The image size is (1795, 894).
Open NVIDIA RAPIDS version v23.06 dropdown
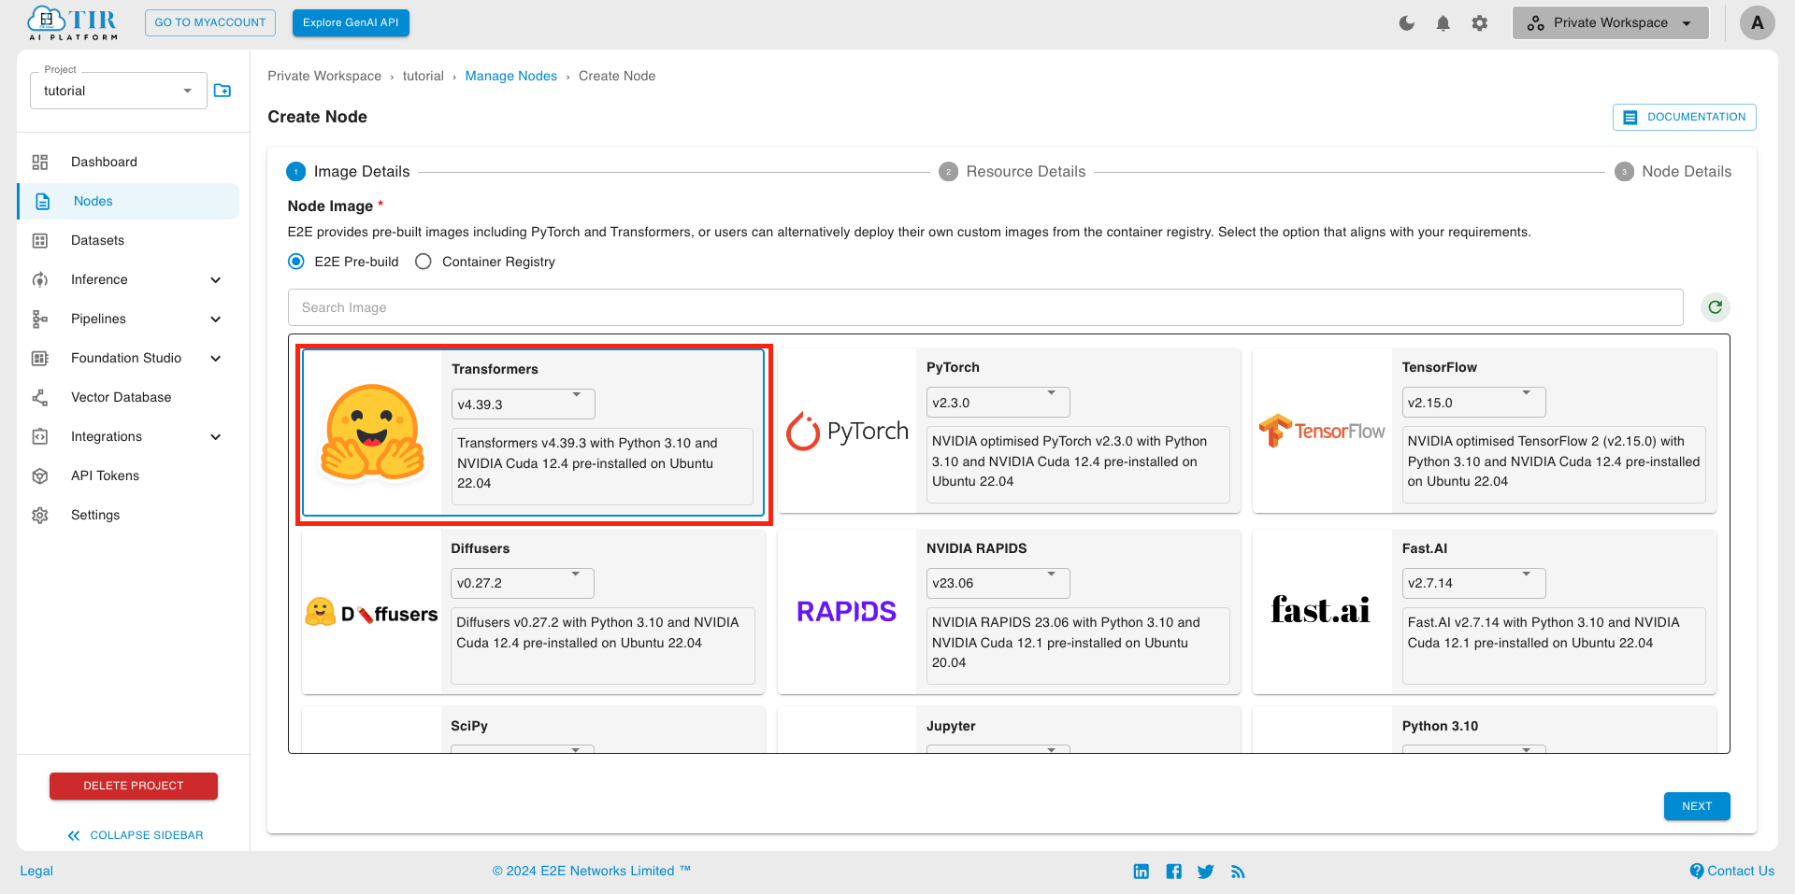click(x=998, y=583)
